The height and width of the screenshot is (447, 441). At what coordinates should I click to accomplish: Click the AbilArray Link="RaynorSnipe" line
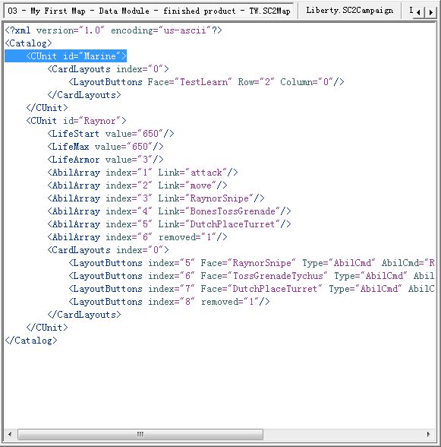[x=156, y=198]
